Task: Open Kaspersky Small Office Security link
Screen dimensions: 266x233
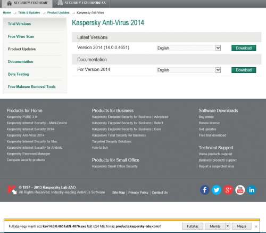Action: click(x=114, y=166)
